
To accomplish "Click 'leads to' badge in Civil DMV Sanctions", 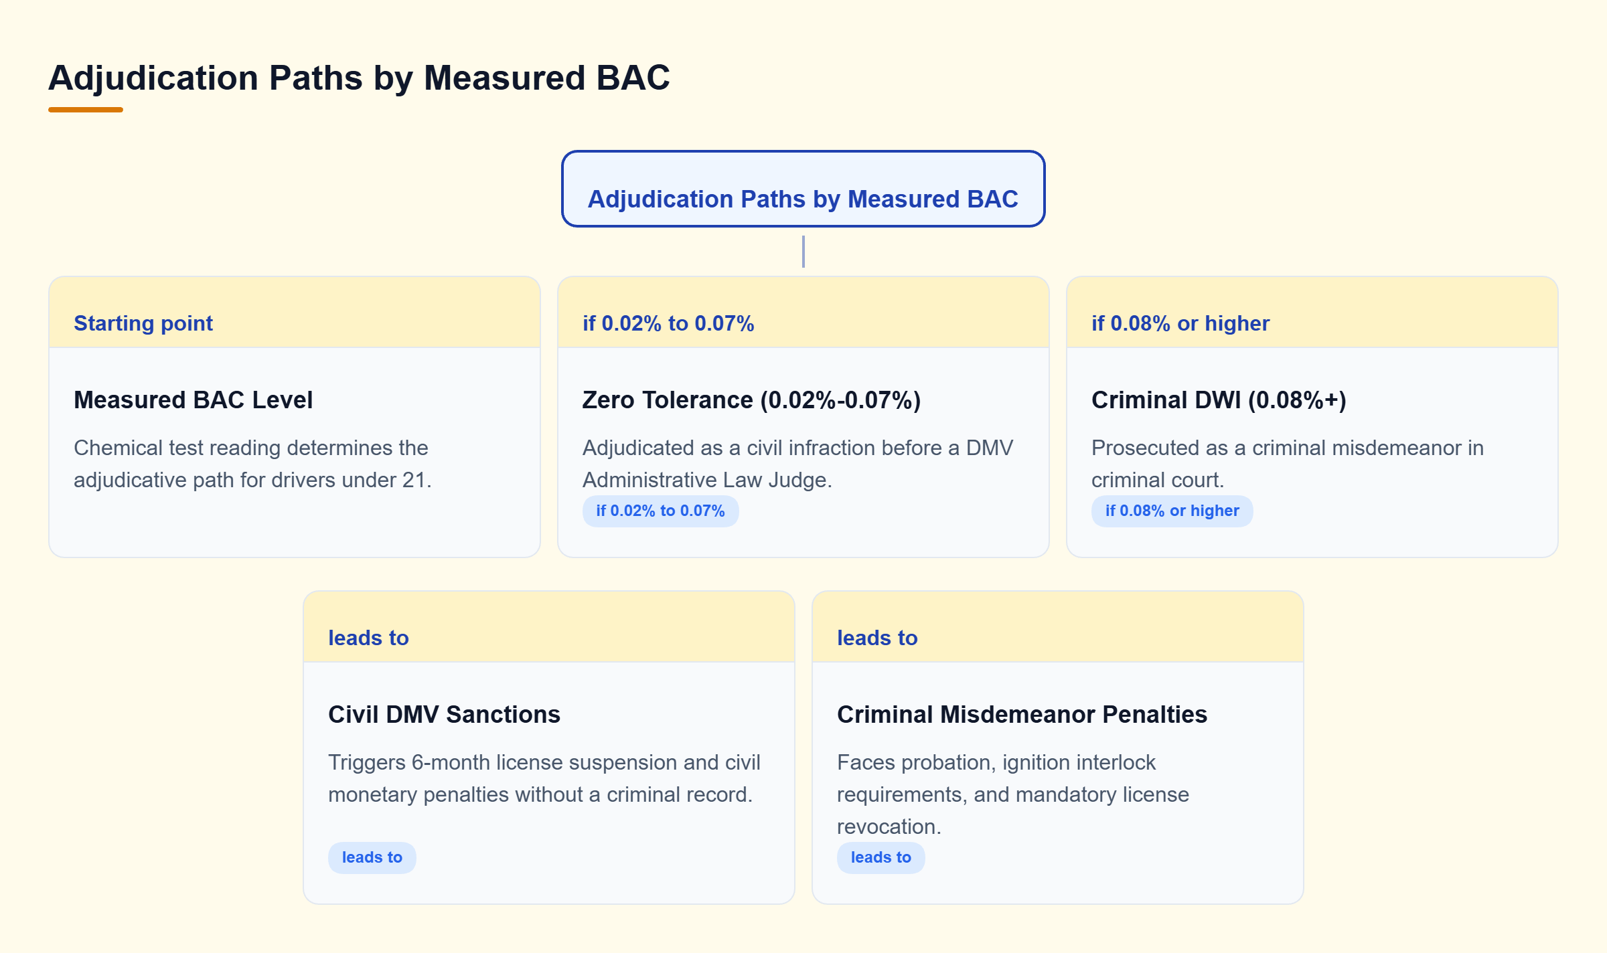I will 372,857.
